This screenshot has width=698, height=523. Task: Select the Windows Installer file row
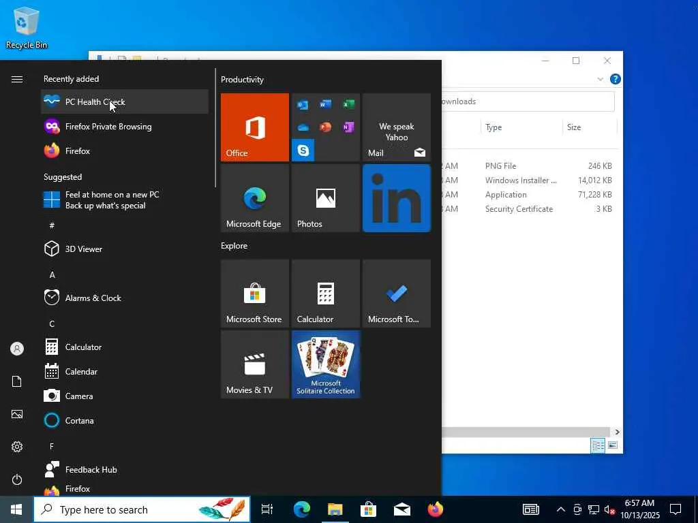(529, 180)
